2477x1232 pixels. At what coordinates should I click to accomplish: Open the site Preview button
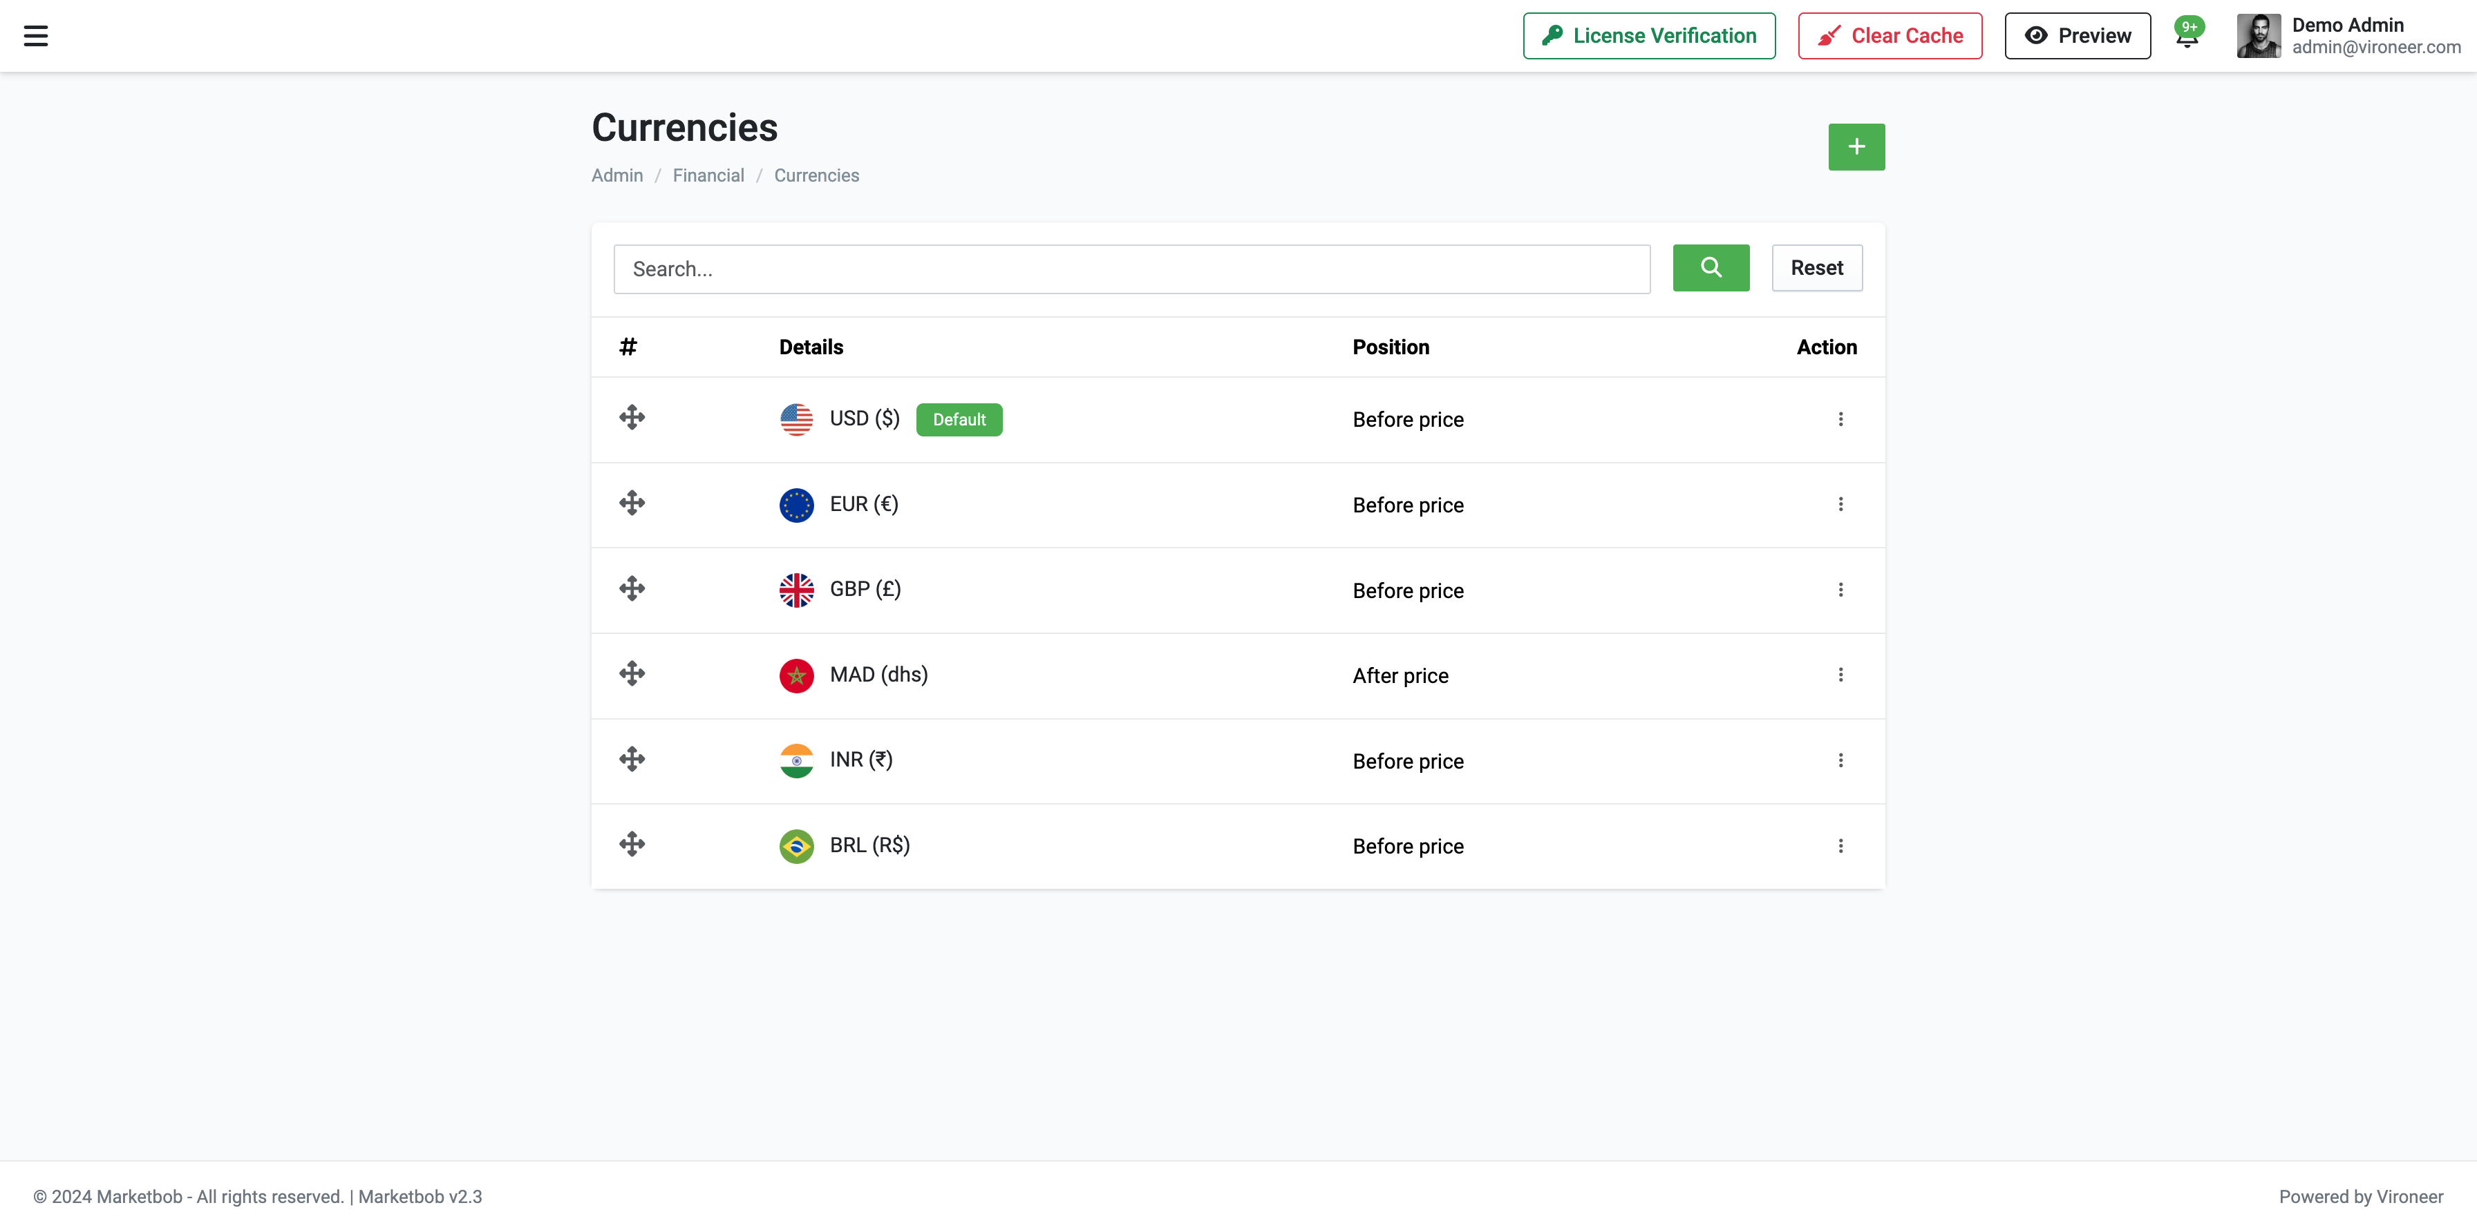coord(2077,35)
